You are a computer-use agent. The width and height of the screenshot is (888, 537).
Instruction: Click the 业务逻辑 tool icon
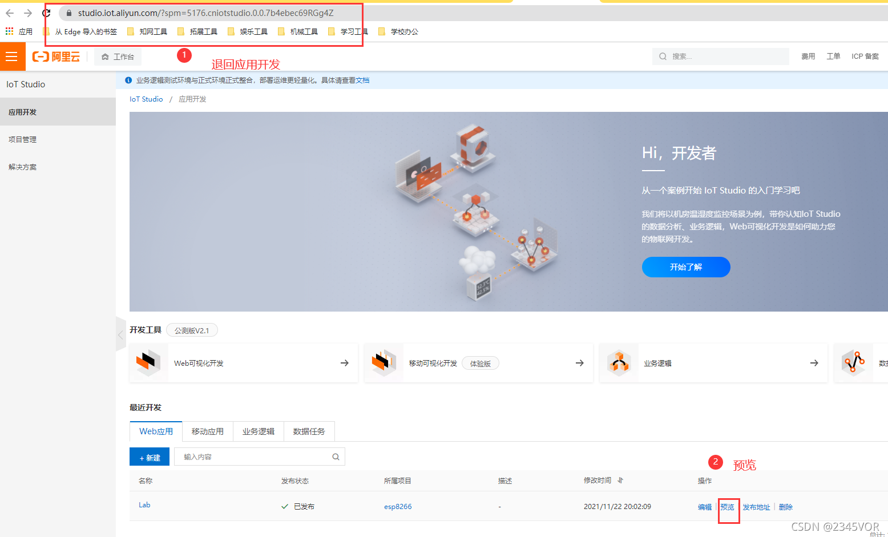pyautogui.click(x=619, y=363)
